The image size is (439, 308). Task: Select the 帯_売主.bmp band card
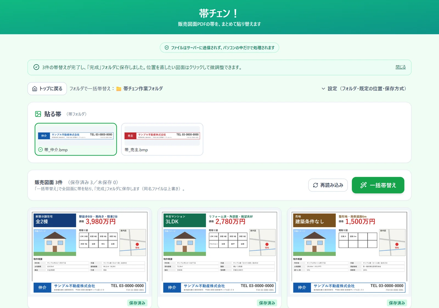(x=162, y=139)
